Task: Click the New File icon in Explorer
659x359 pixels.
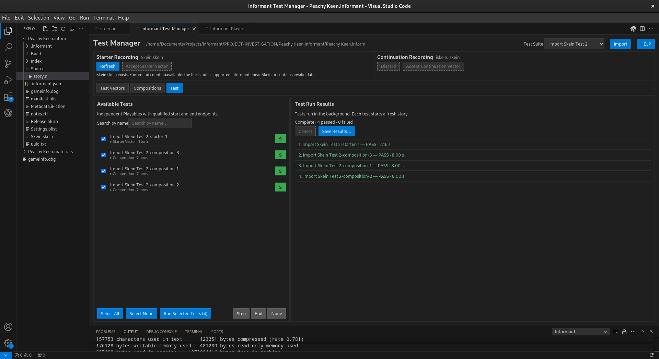Action: point(45,29)
